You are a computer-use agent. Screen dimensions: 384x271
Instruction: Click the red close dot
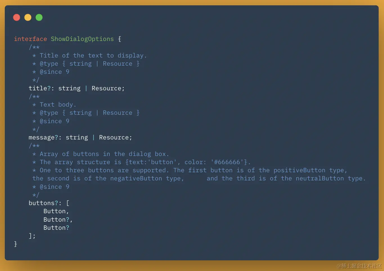tap(17, 17)
